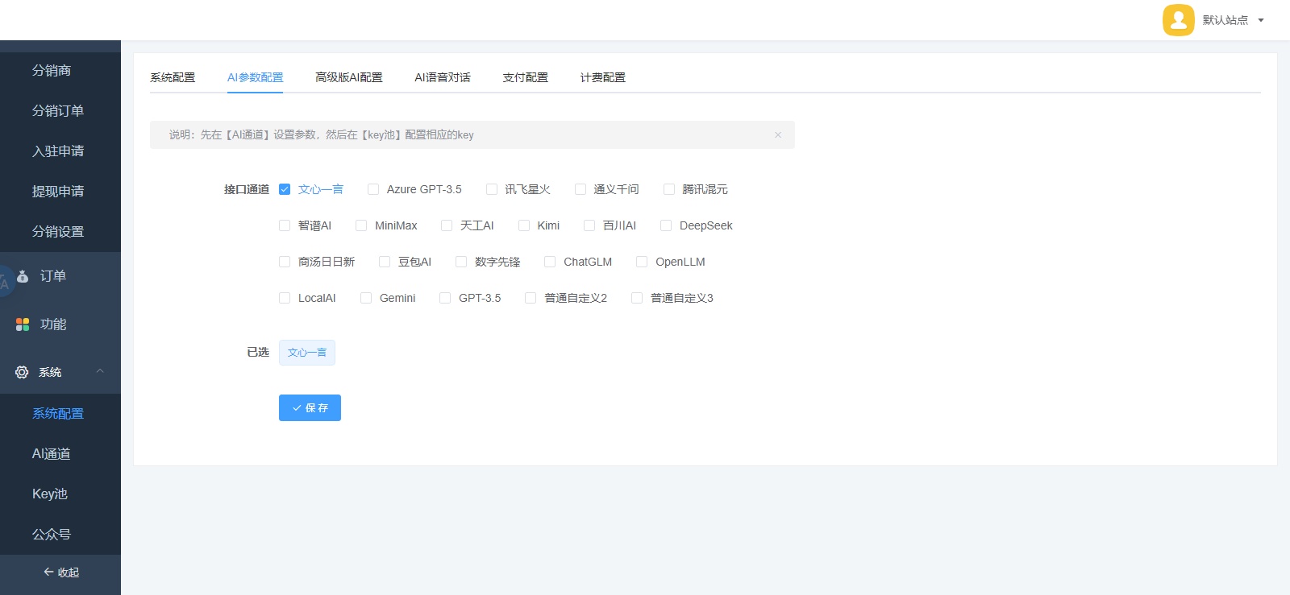Go to Key池 sidebar item
1290x595 pixels.
[50, 494]
